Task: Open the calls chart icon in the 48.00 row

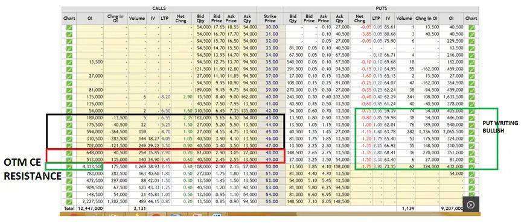Action: pyautogui.click(x=69, y=152)
